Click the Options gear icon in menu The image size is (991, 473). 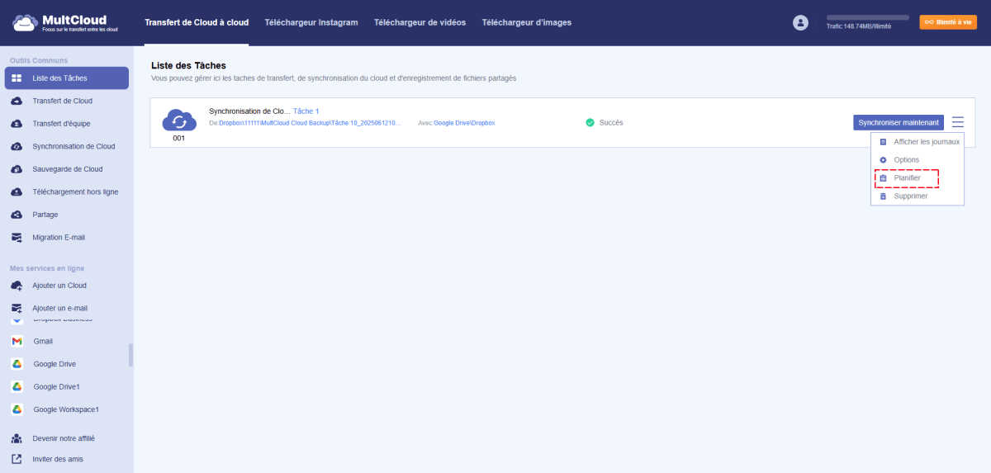click(883, 160)
